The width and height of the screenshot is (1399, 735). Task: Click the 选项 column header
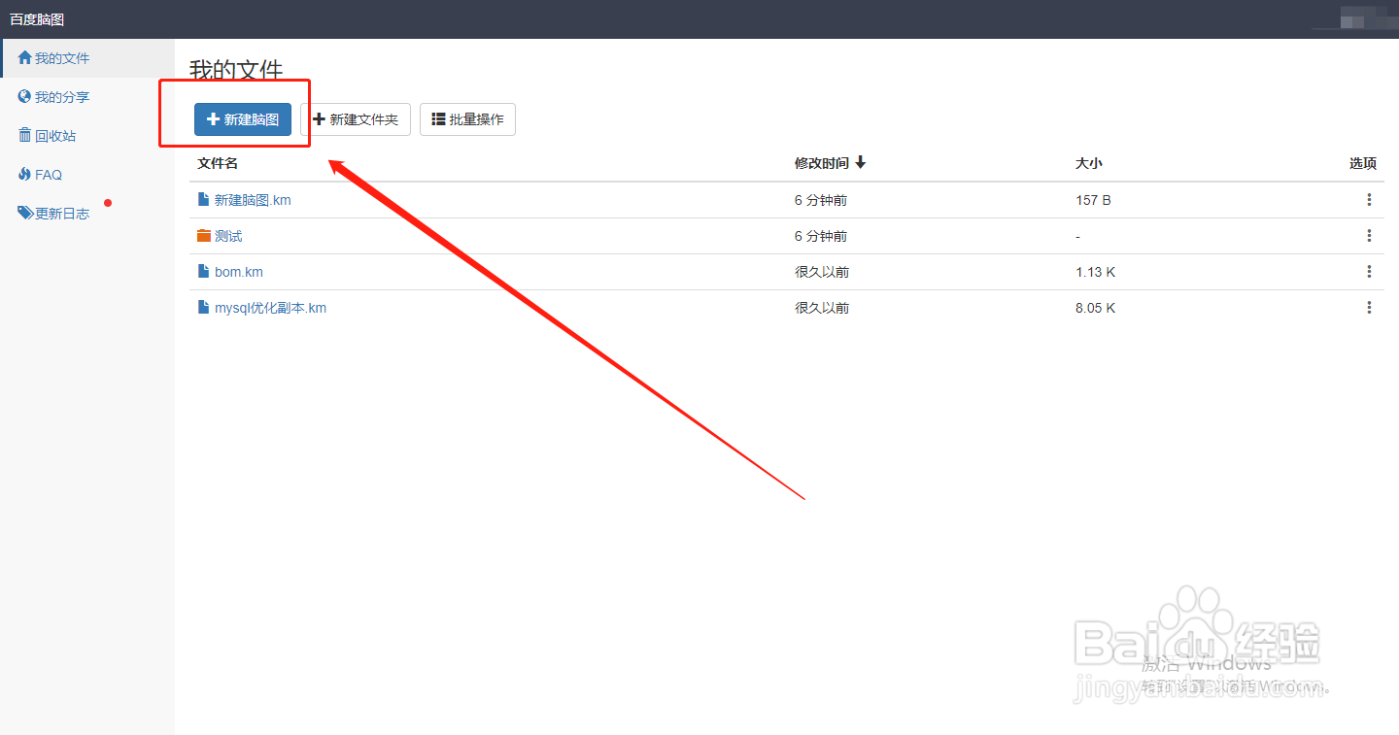pyautogui.click(x=1363, y=163)
